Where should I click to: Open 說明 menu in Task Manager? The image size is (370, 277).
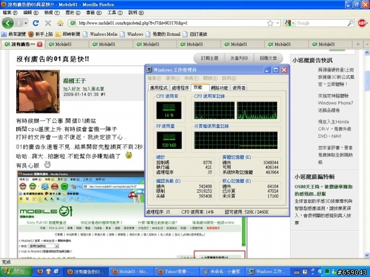tap(229, 78)
